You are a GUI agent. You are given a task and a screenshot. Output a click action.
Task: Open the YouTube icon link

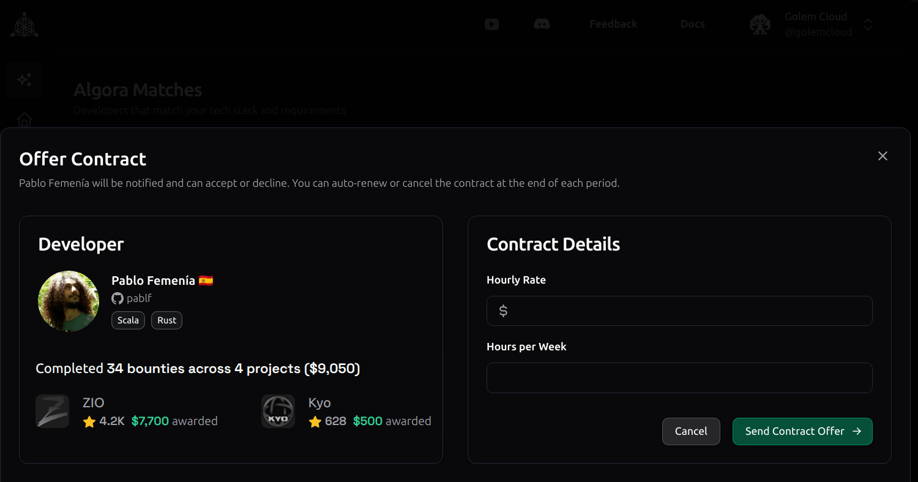pos(491,24)
